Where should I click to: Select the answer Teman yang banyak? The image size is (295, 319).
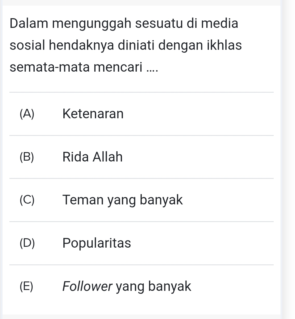[122, 200]
